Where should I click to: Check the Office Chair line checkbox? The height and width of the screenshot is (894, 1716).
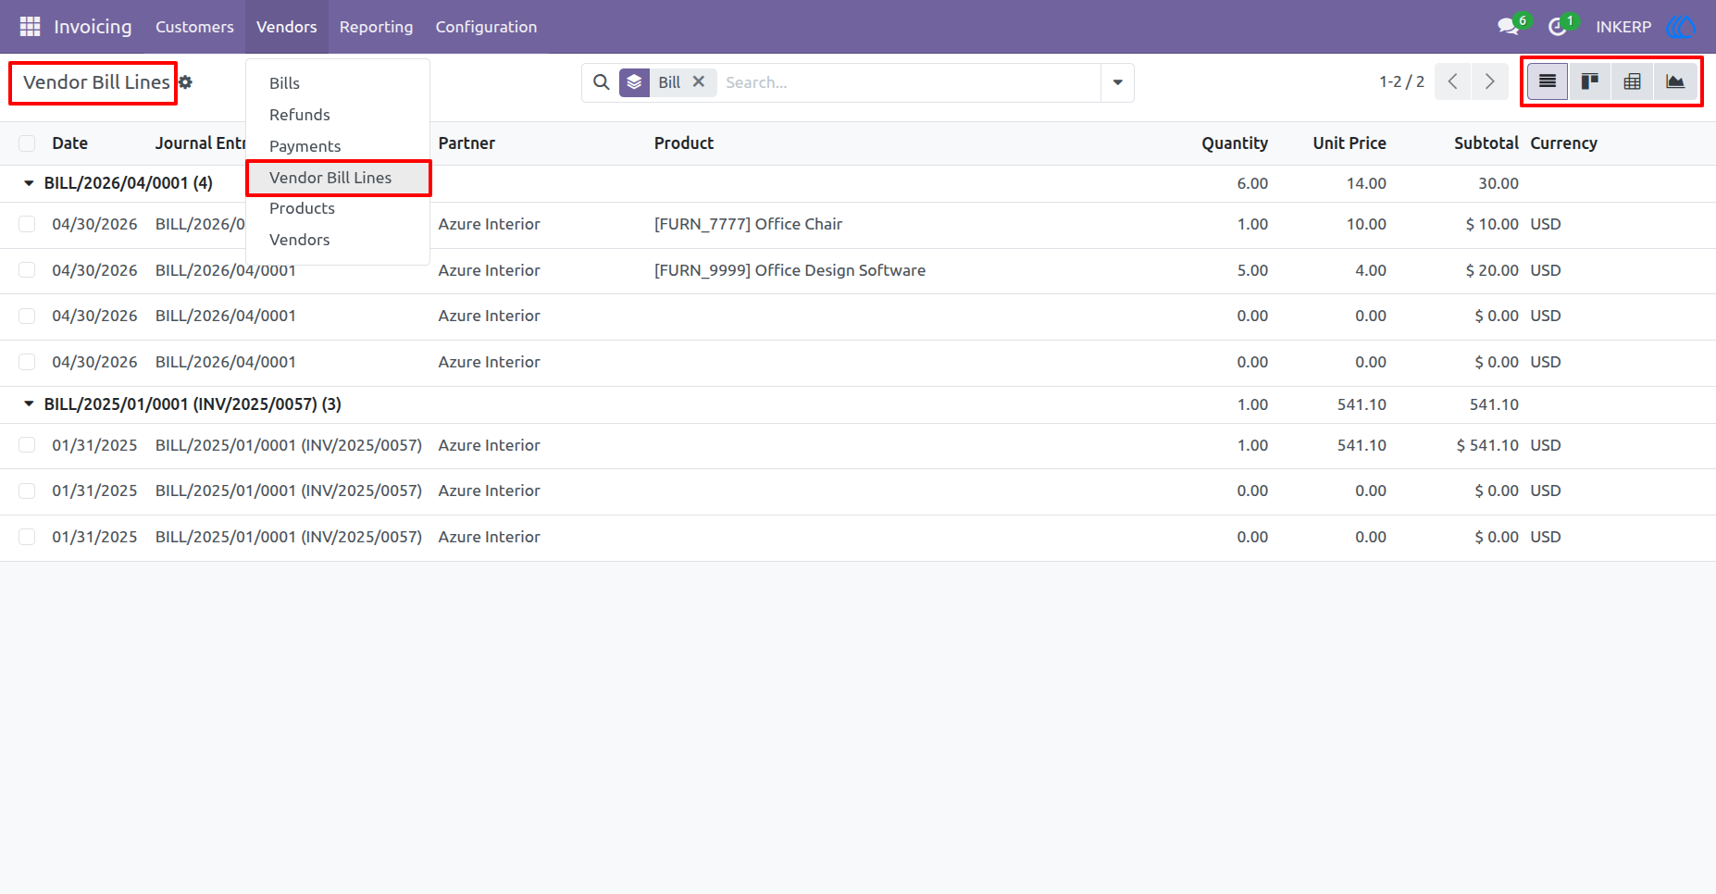[27, 224]
